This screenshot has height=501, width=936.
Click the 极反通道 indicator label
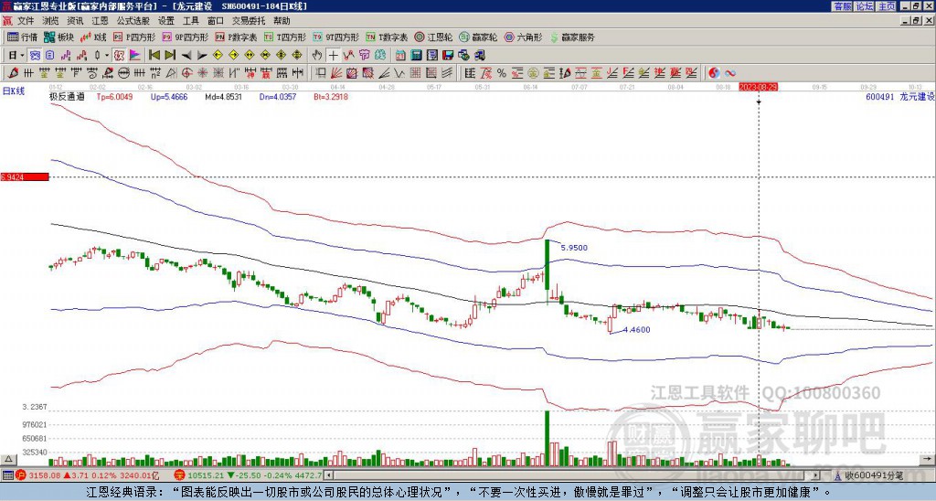pyautogui.click(x=67, y=96)
